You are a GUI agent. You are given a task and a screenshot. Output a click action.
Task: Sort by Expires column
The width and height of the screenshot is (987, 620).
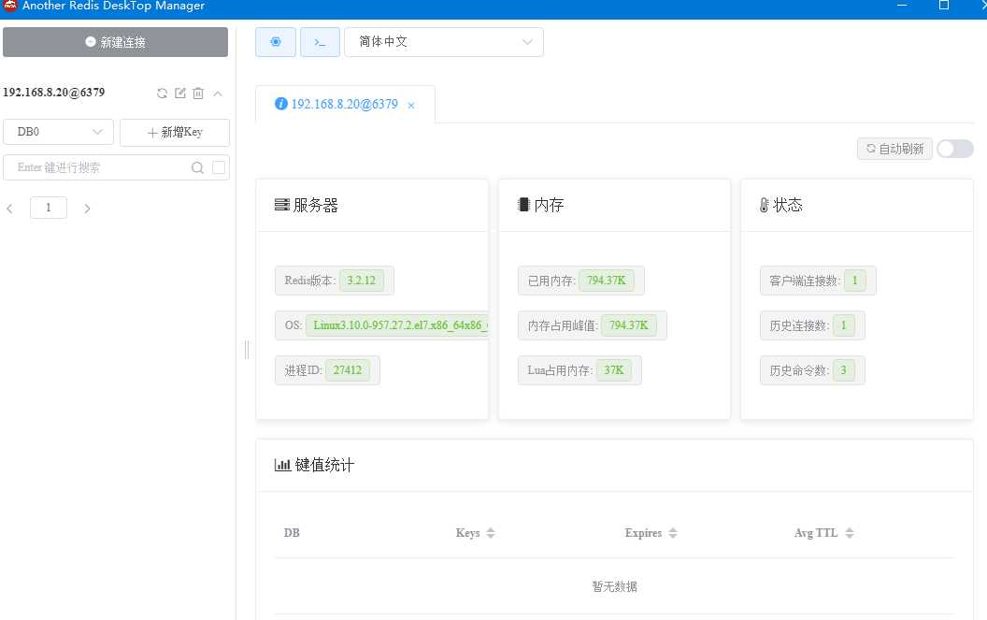pos(673,533)
